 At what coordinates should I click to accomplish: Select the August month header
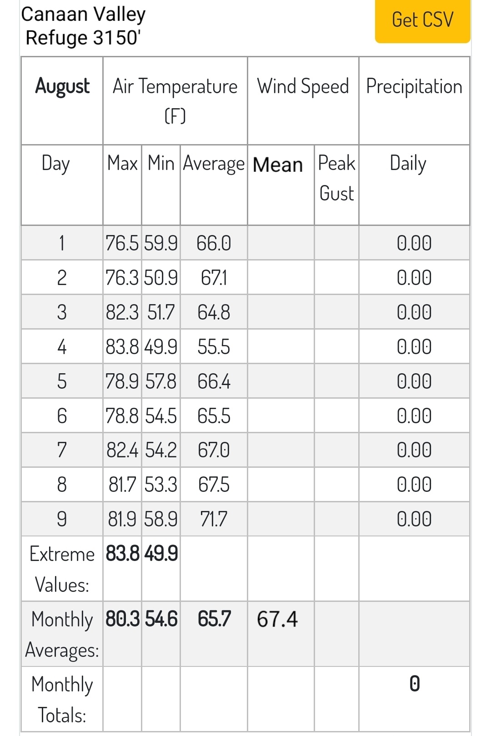pyautogui.click(x=62, y=86)
